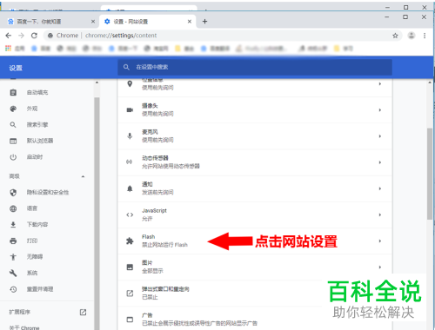435x330 pixels.
Task: Click the 系统 wrench icon
Action: point(13,273)
